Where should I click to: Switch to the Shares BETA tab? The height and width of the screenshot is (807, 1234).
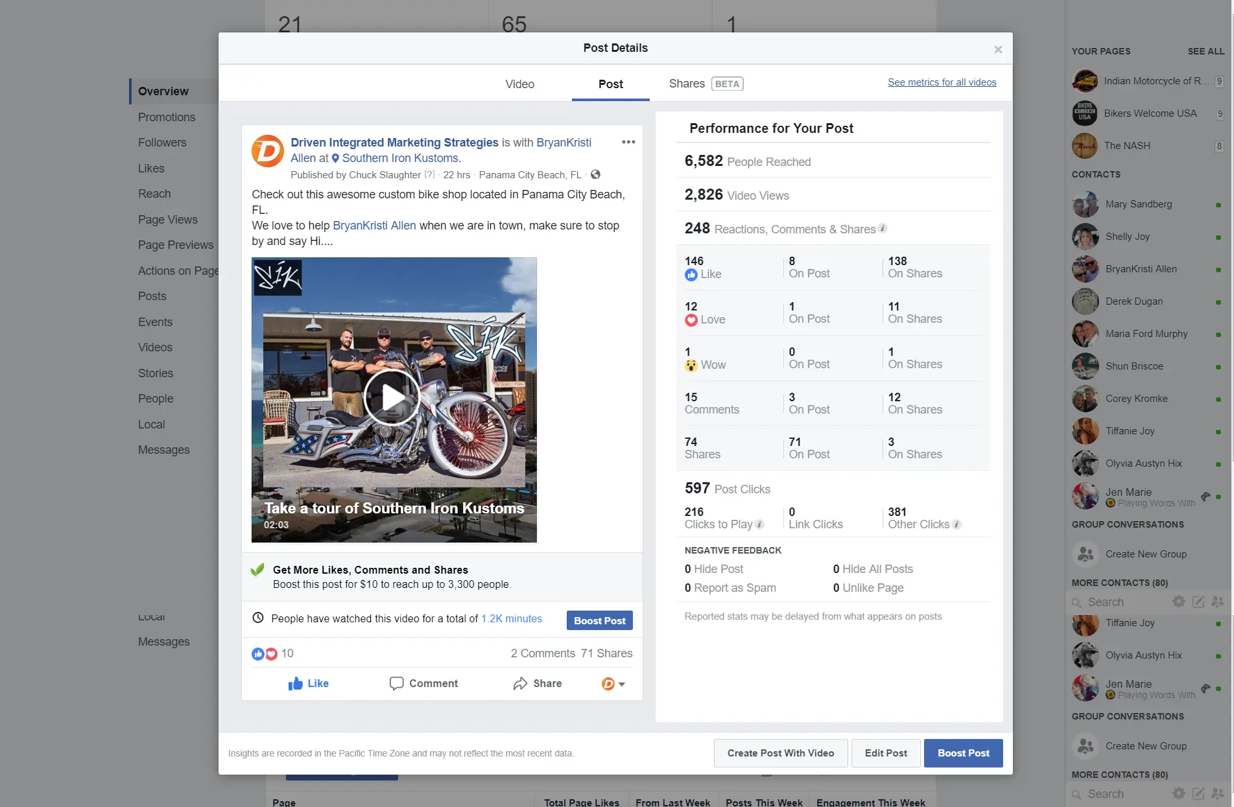coord(706,84)
